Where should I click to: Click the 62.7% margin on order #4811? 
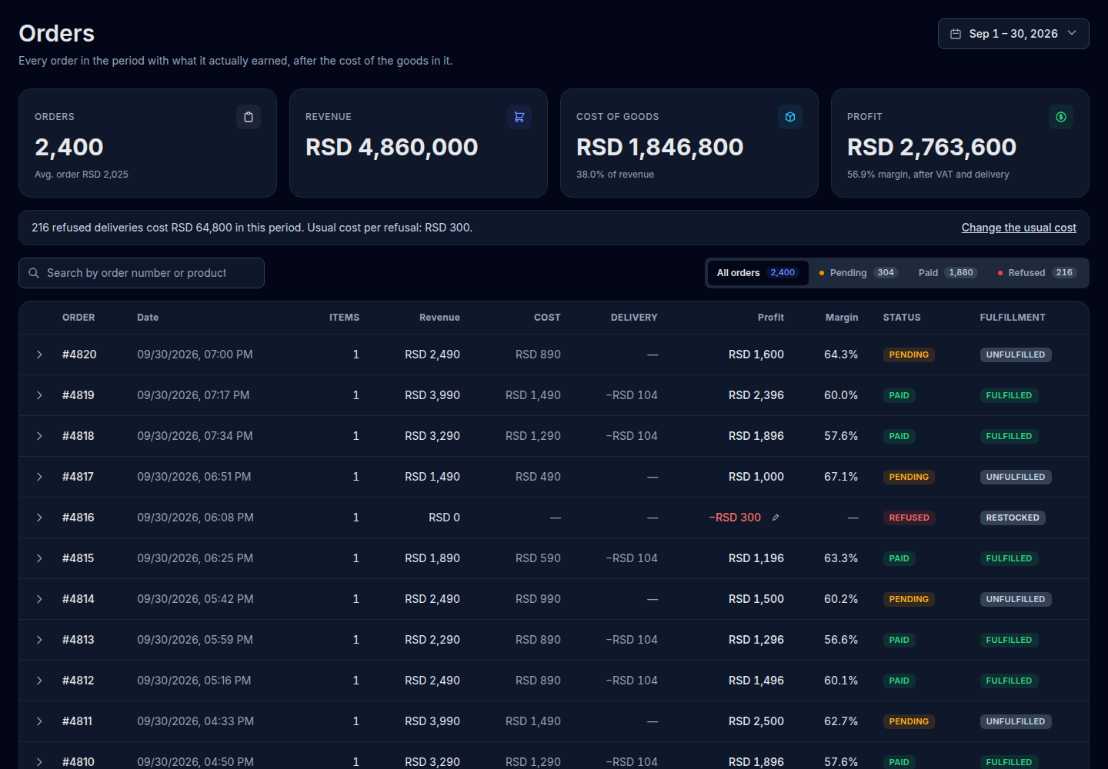pos(841,721)
